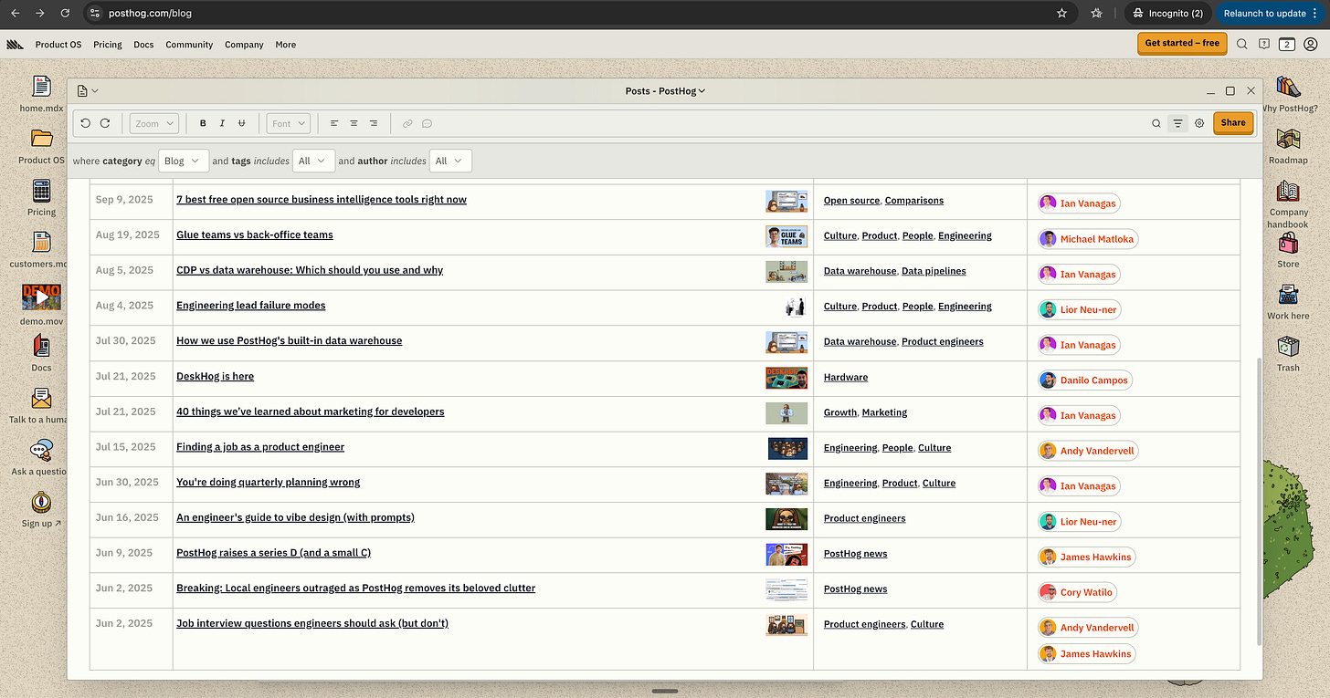The width and height of the screenshot is (1330, 698).
Task: Open the Company handbook desktop icon
Action: tap(1289, 203)
